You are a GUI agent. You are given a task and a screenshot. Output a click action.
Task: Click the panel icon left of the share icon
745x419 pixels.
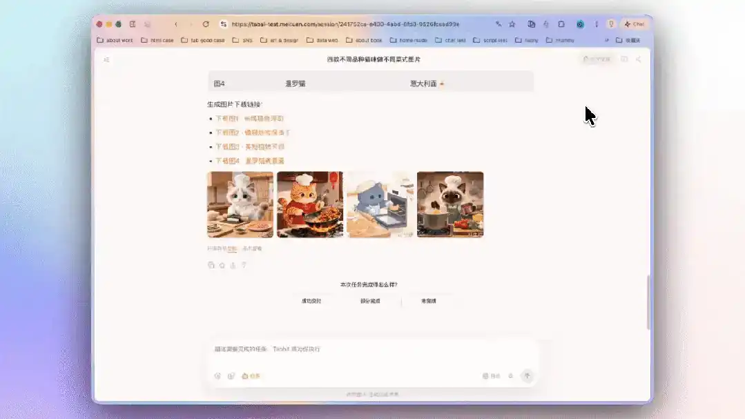(x=624, y=59)
